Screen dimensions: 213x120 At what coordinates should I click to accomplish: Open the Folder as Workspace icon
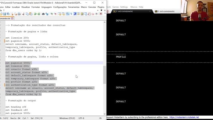[93, 14]
